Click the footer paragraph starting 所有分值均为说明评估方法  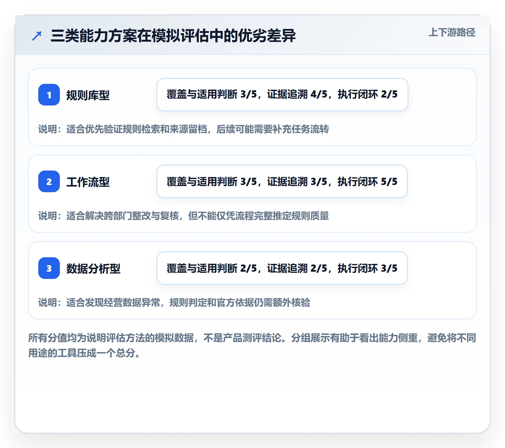coord(252,345)
